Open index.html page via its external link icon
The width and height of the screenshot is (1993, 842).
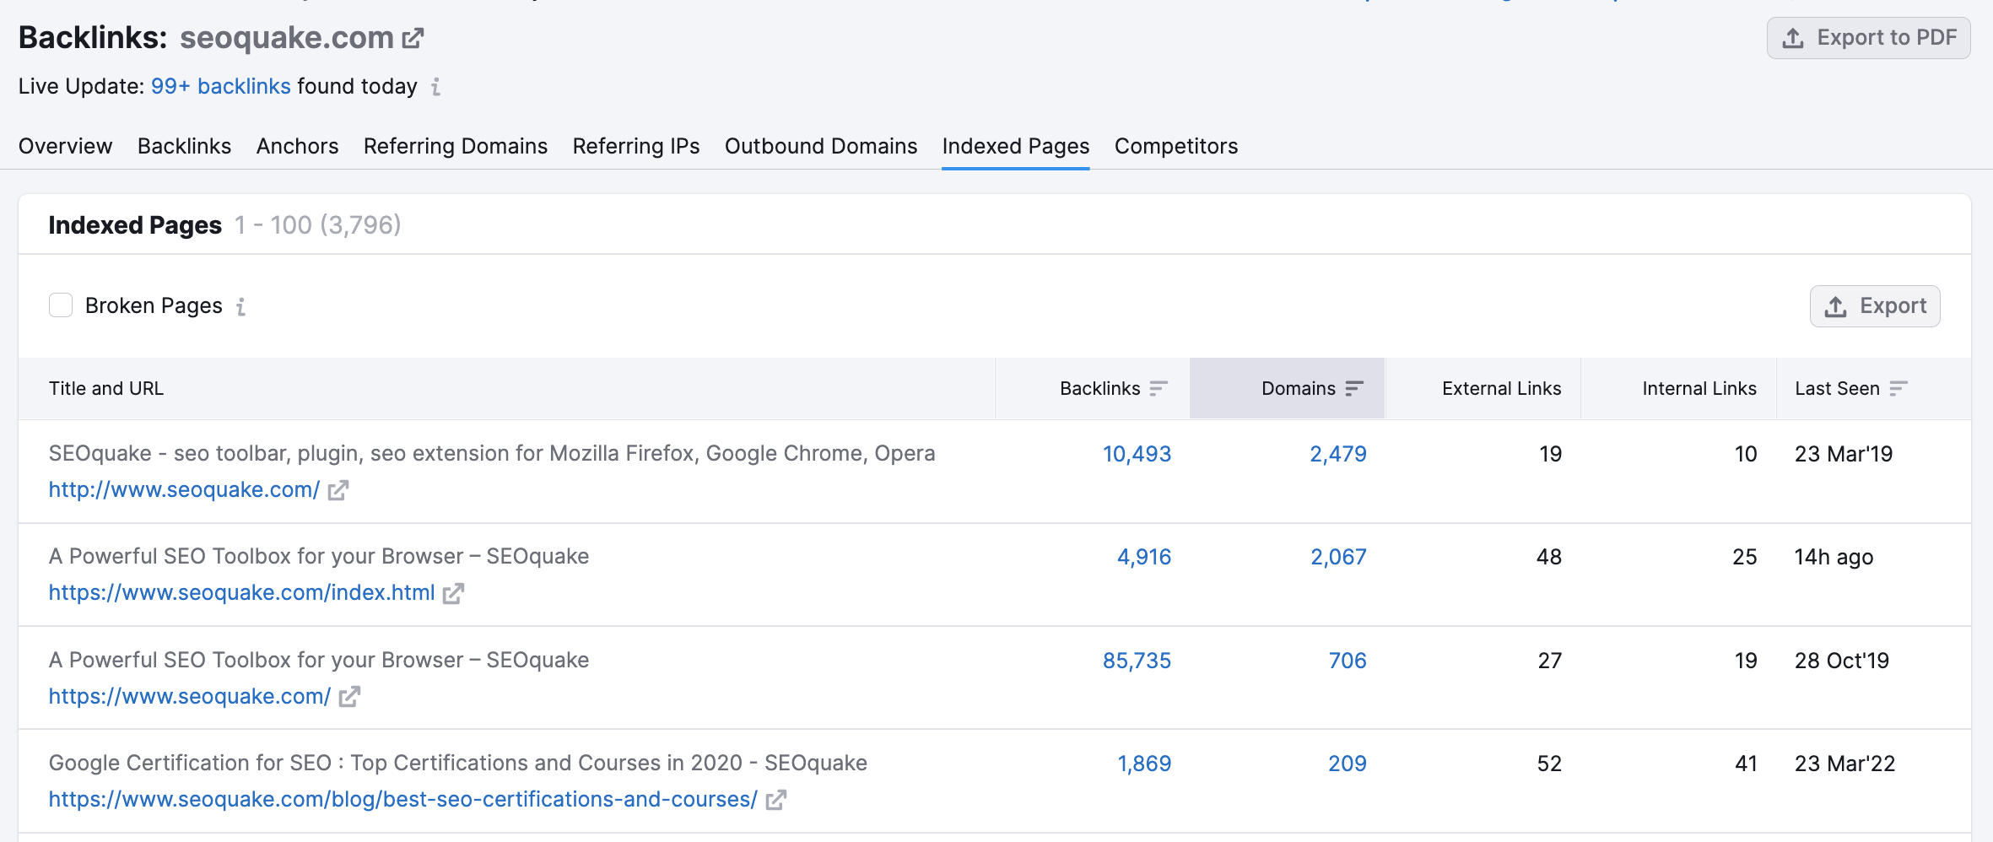pyautogui.click(x=454, y=592)
